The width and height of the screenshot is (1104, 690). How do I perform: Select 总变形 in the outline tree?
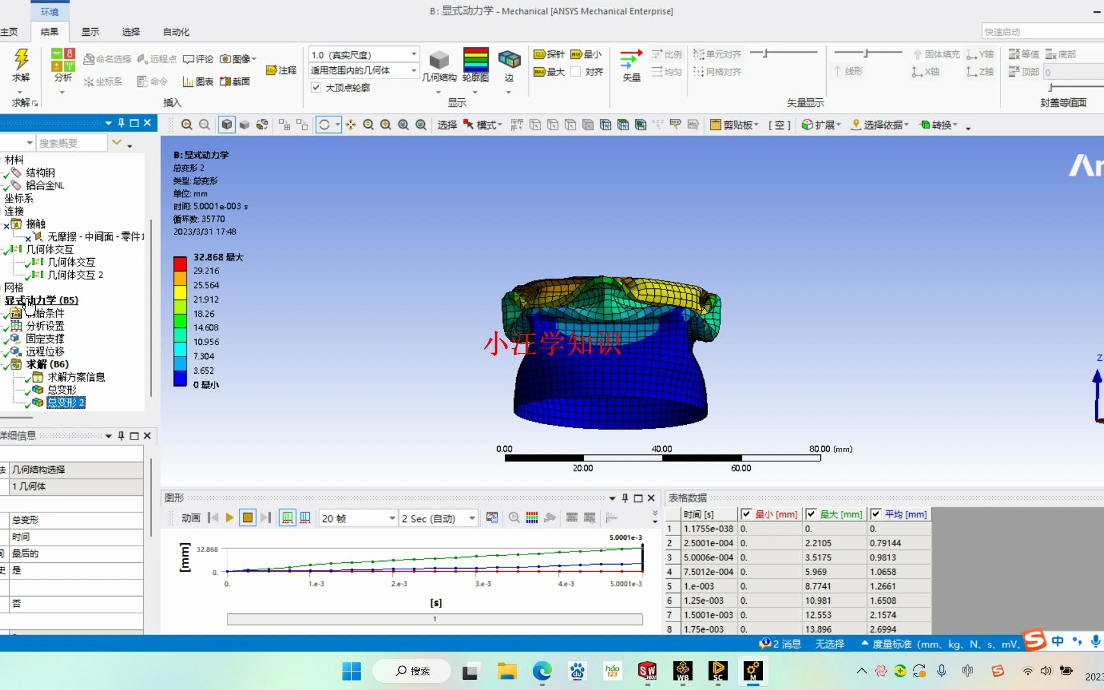click(62, 390)
